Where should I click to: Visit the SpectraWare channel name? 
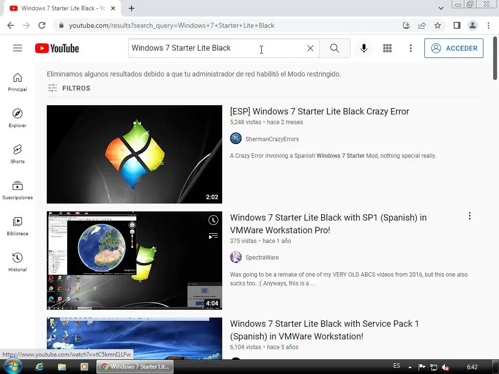coord(262,257)
